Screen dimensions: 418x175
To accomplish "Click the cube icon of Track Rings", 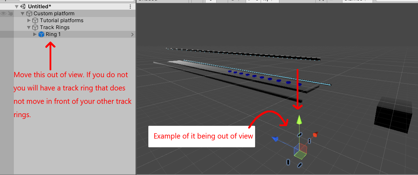I will (x=35, y=27).
